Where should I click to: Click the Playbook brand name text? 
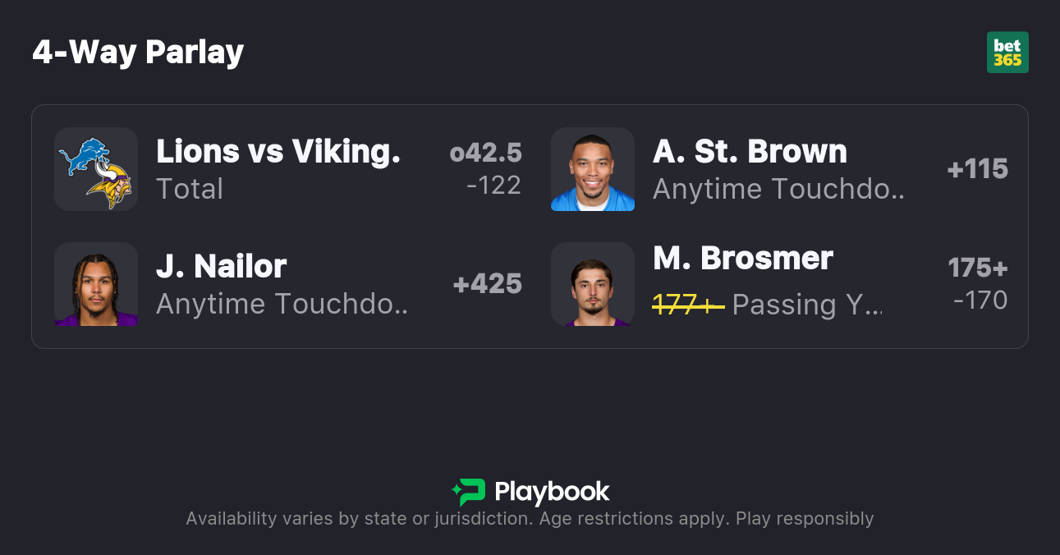pyautogui.click(x=552, y=492)
